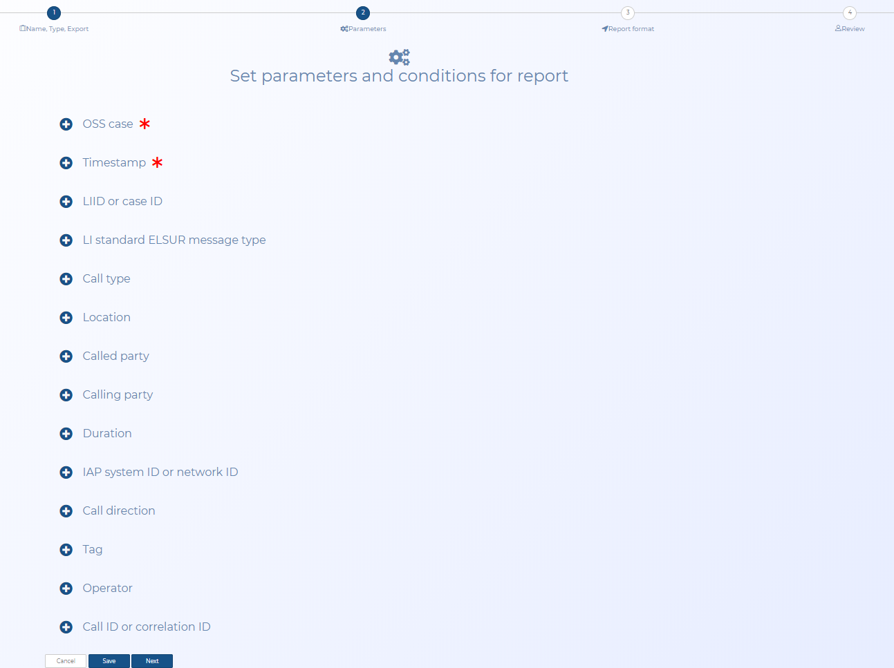Expand Call ID or correlation ID
This screenshot has height=668, width=894.
coord(146,627)
